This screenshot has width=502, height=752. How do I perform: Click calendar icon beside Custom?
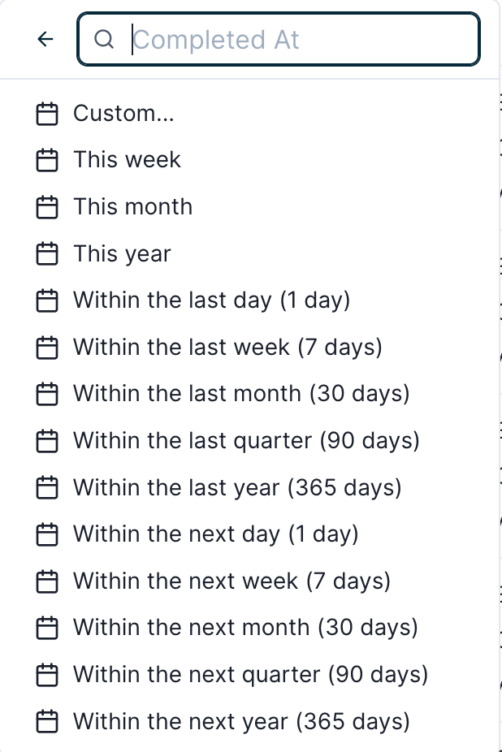click(x=48, y=114)
